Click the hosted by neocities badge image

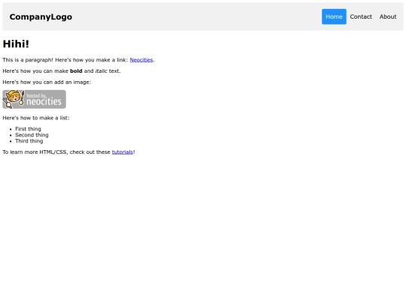(x=34, y=99)
